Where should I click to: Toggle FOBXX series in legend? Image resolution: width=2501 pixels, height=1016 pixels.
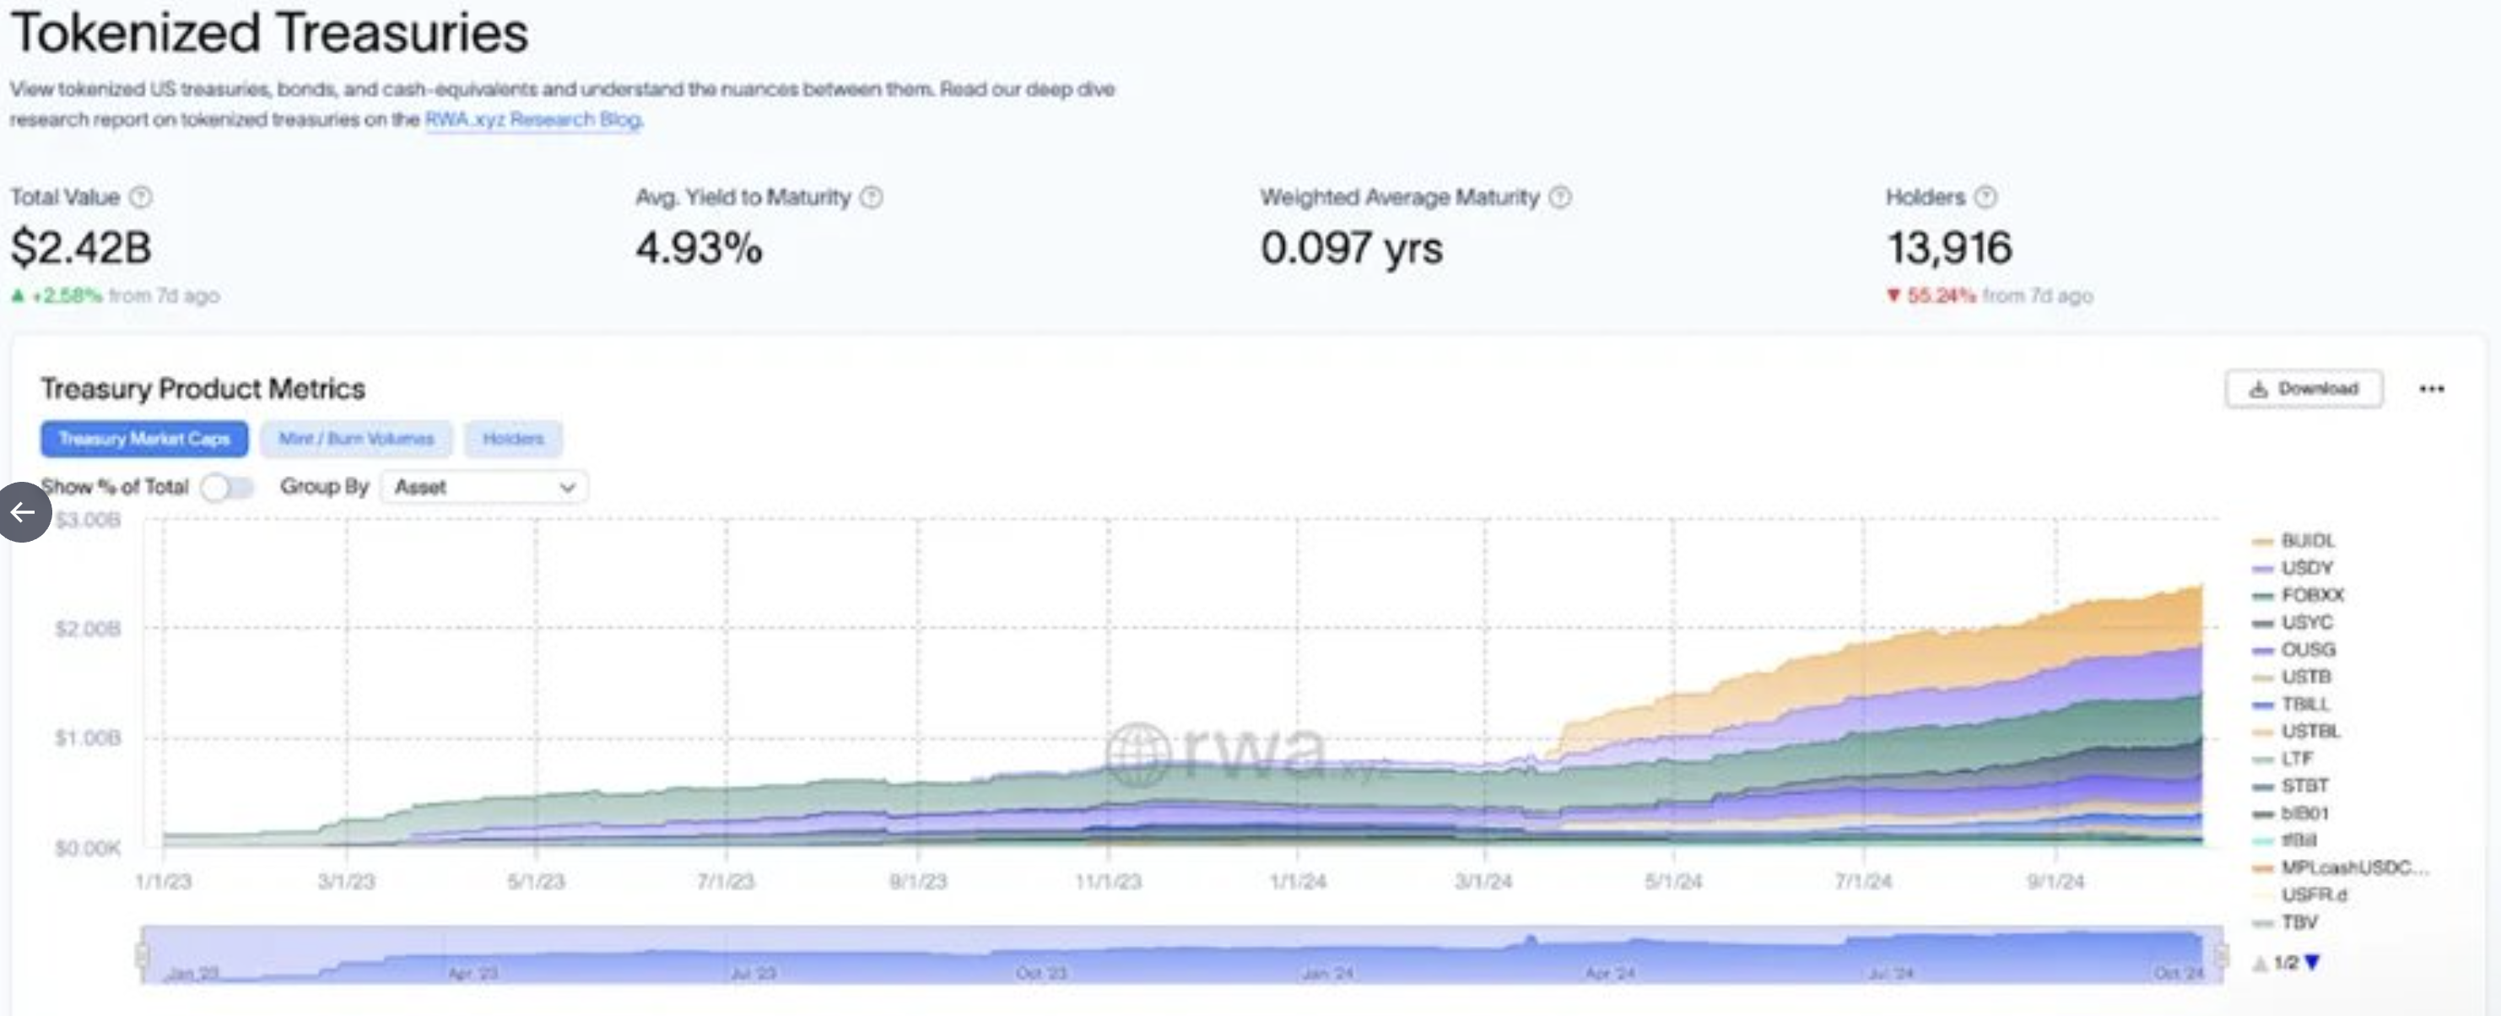[x=2297, y=594]
